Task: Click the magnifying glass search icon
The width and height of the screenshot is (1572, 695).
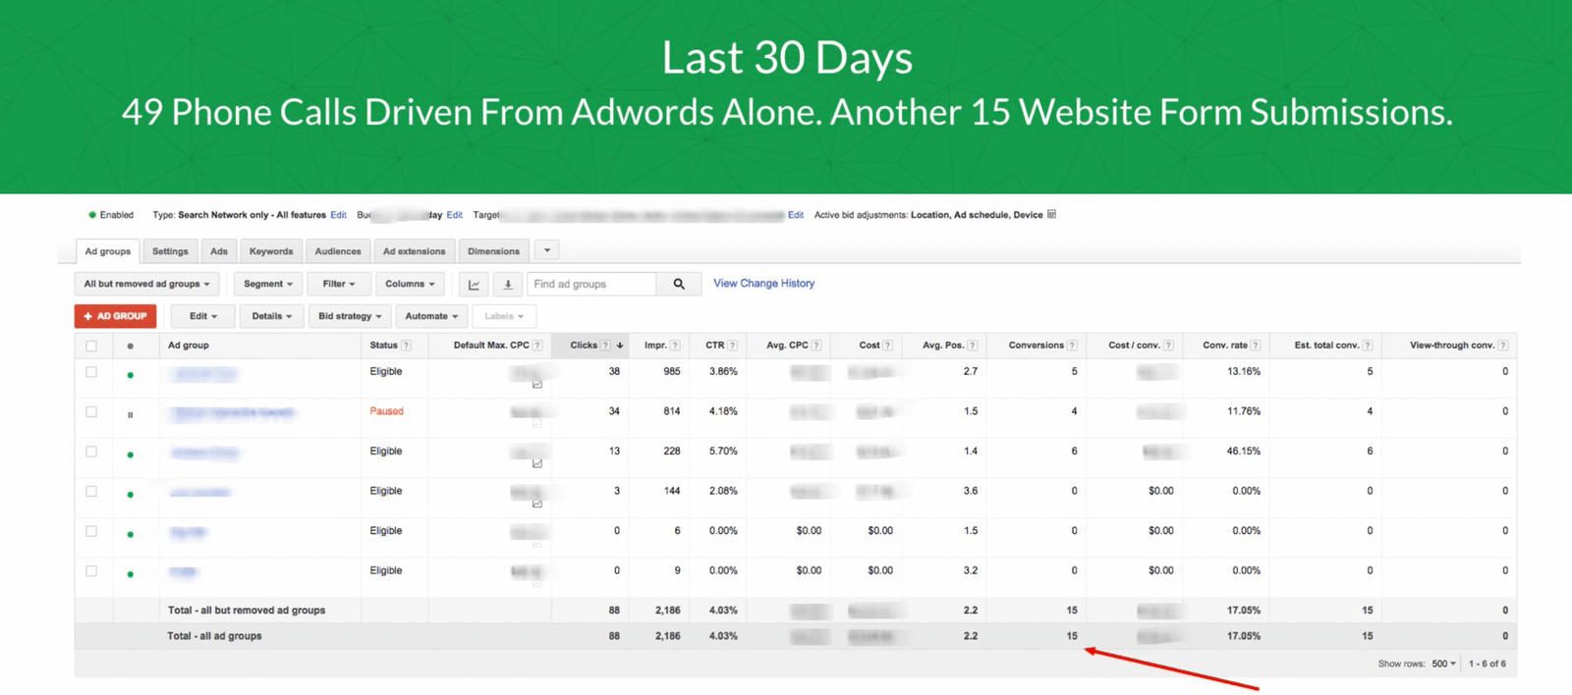Action: coord(679,285)
